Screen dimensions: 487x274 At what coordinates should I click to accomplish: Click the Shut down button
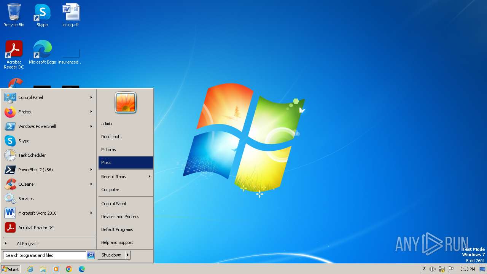(x=111, y=255)
